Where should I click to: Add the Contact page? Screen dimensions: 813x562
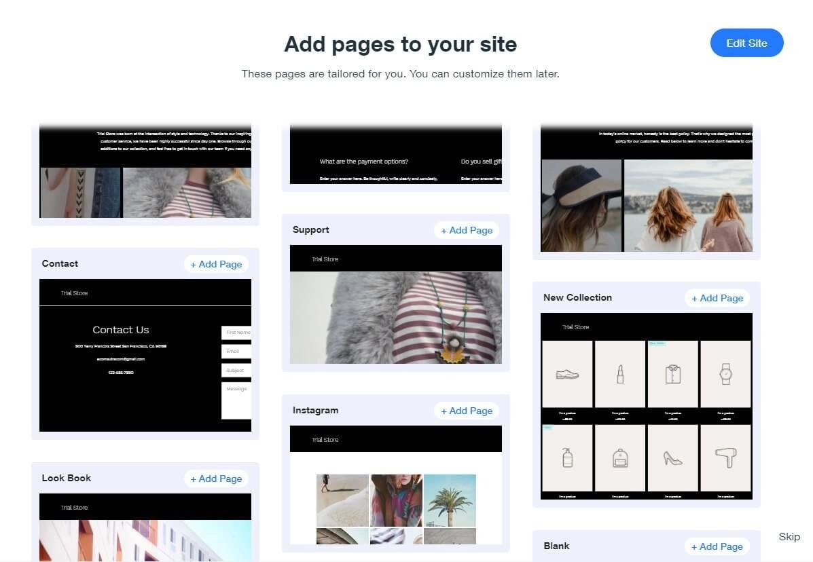[216, 264]
